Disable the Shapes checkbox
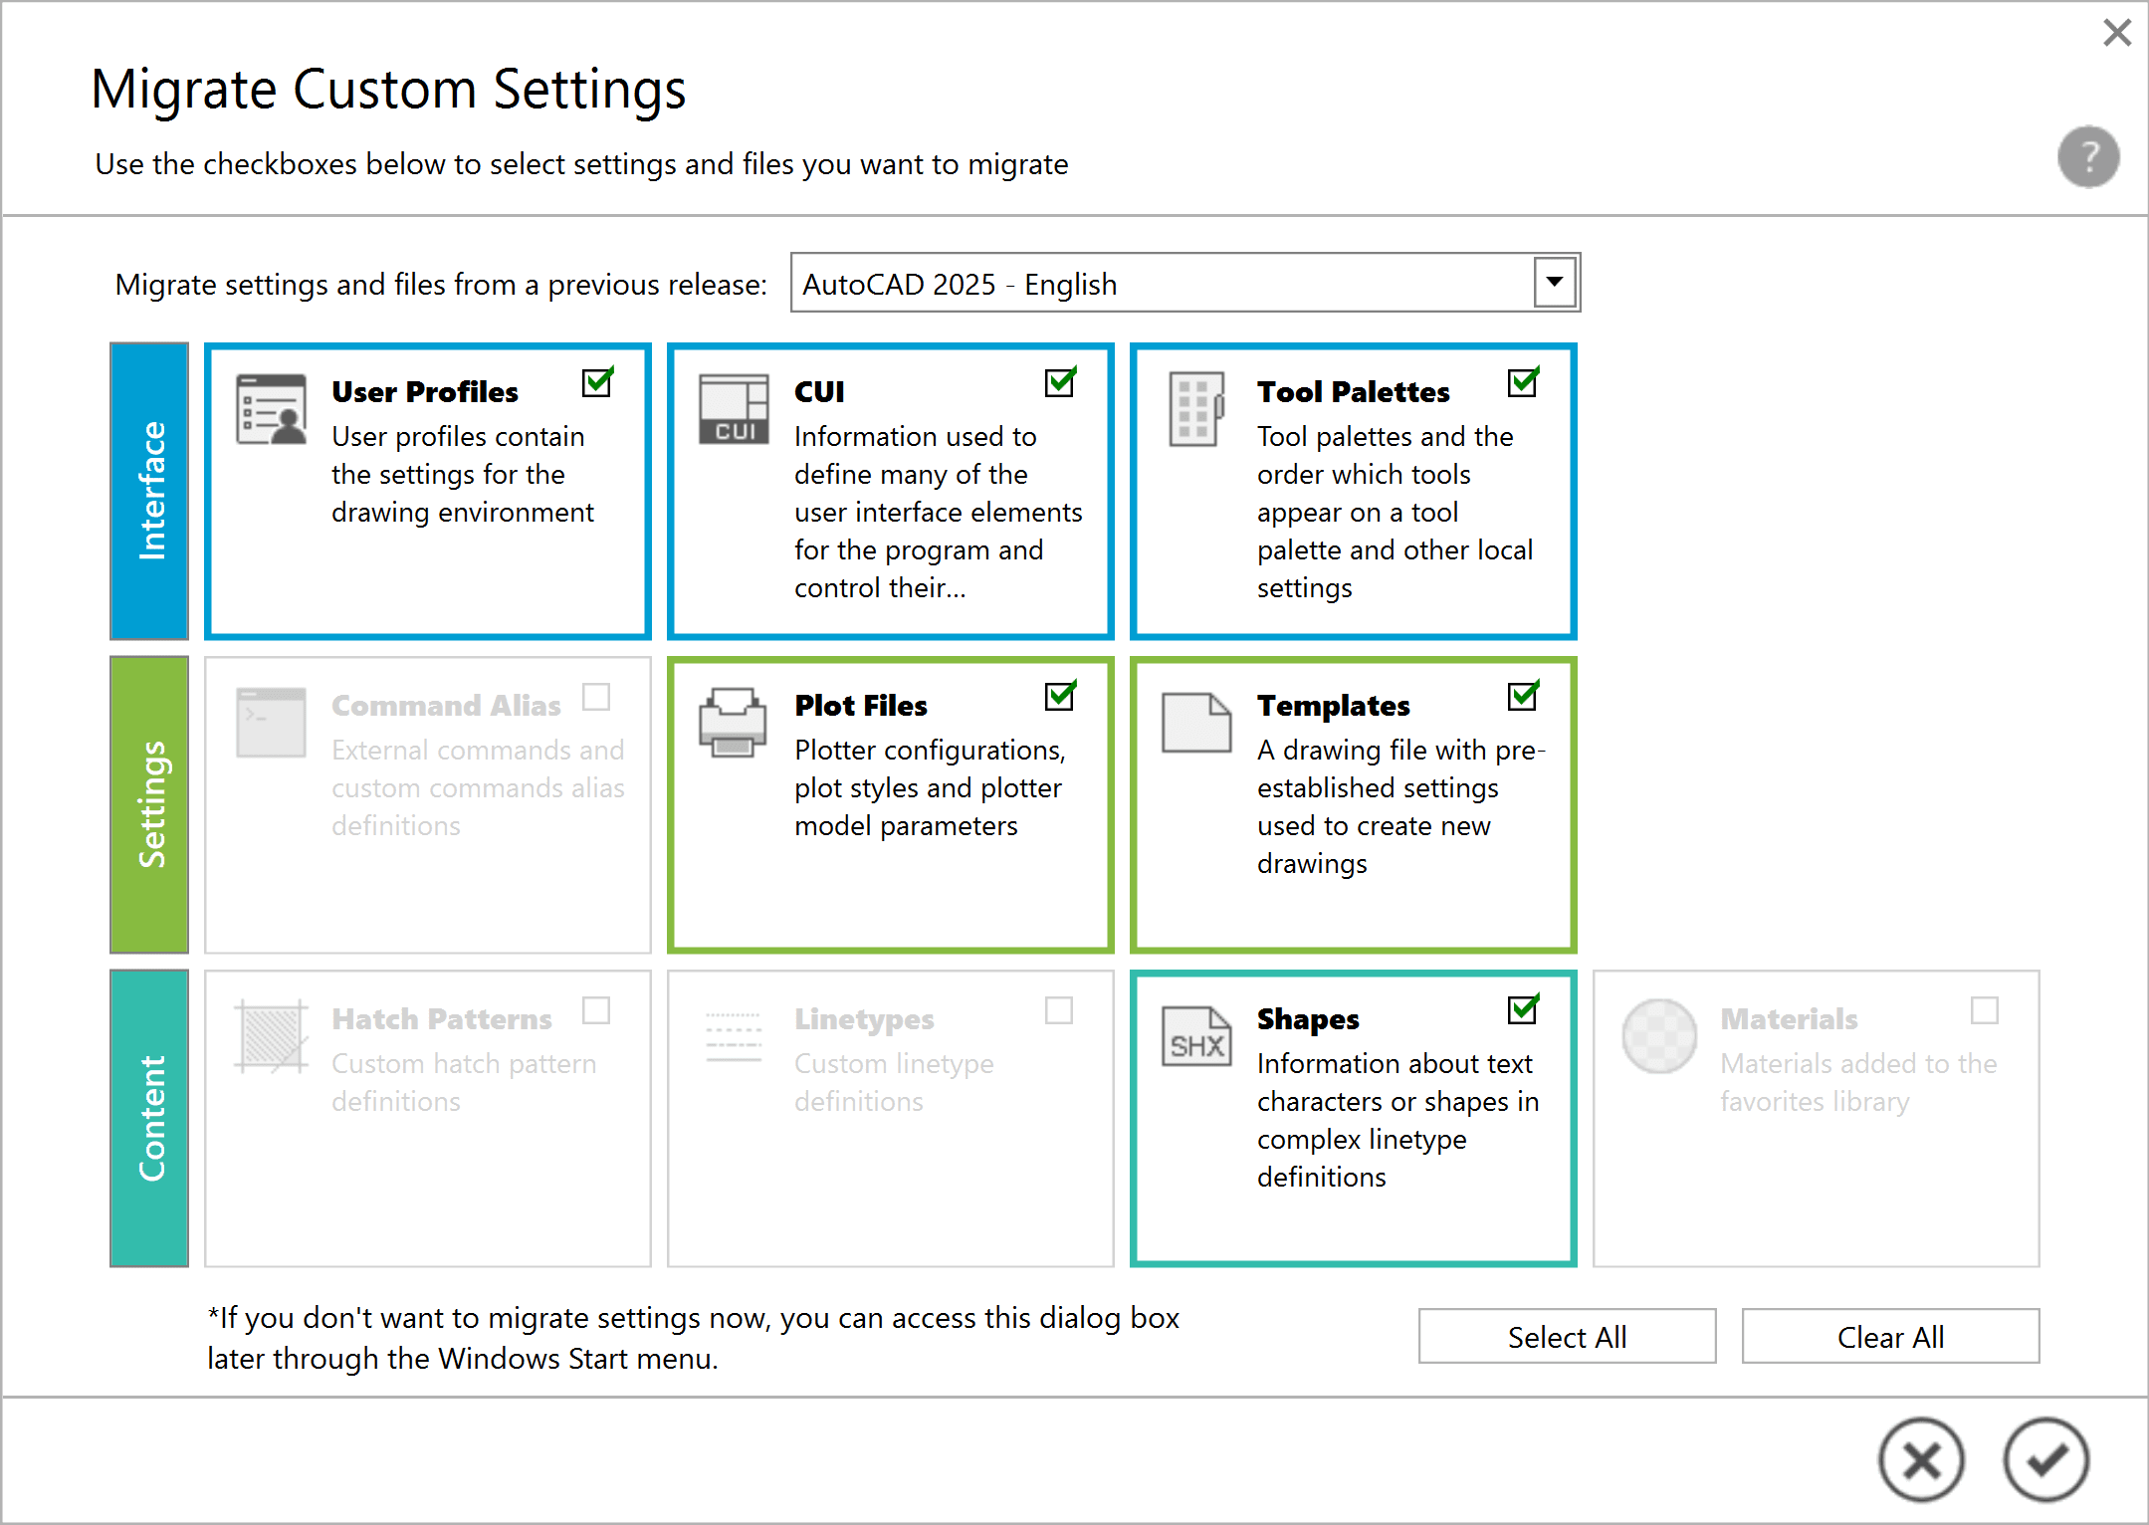Viewport: 2149px width, 1525px height. [x=1523, y=1010]
